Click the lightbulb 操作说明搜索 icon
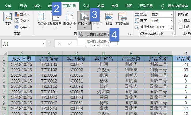This screenshot has height=115, width=191. 162,6
